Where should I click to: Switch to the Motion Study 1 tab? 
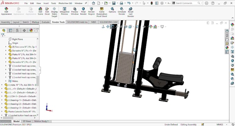pyautogui.click(x=41, y=121)
